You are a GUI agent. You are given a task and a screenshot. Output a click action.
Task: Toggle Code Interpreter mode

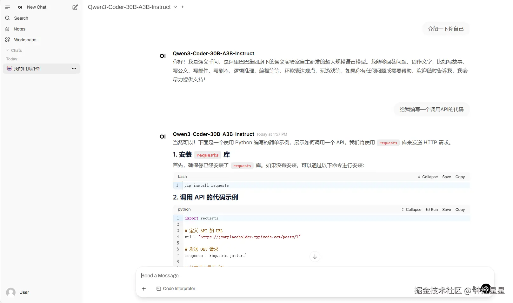click(x=176, y=289)
